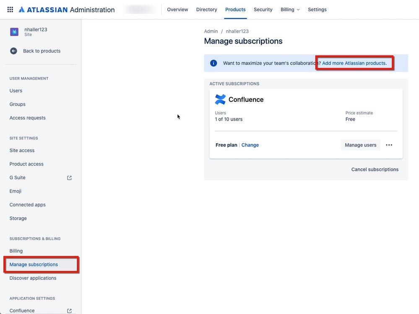Click Cancel subscriptions

375,170
